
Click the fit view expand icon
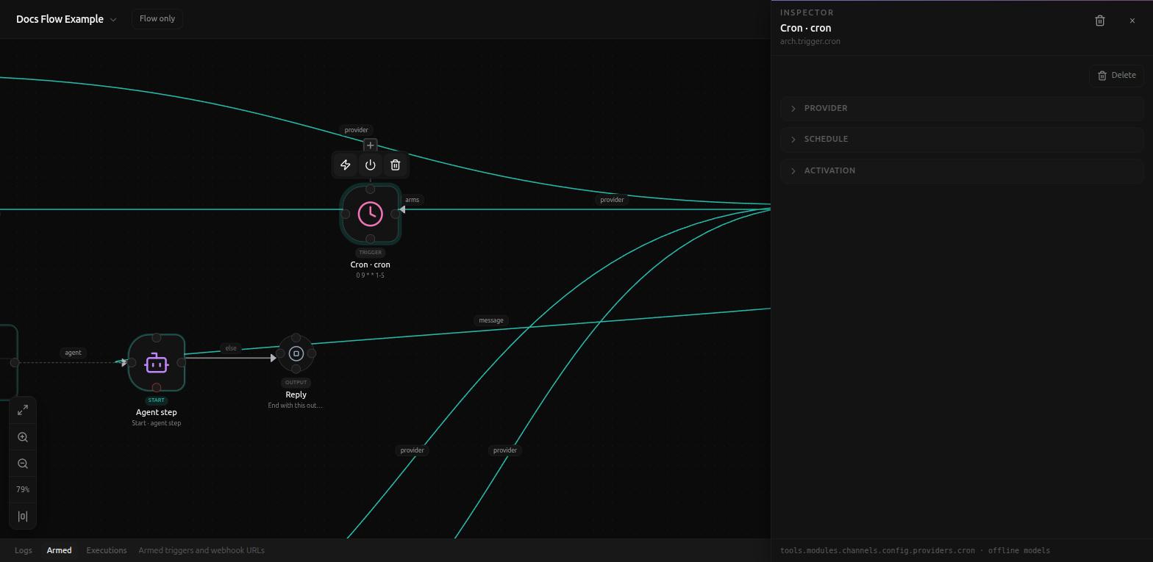[x=23, y=410]
